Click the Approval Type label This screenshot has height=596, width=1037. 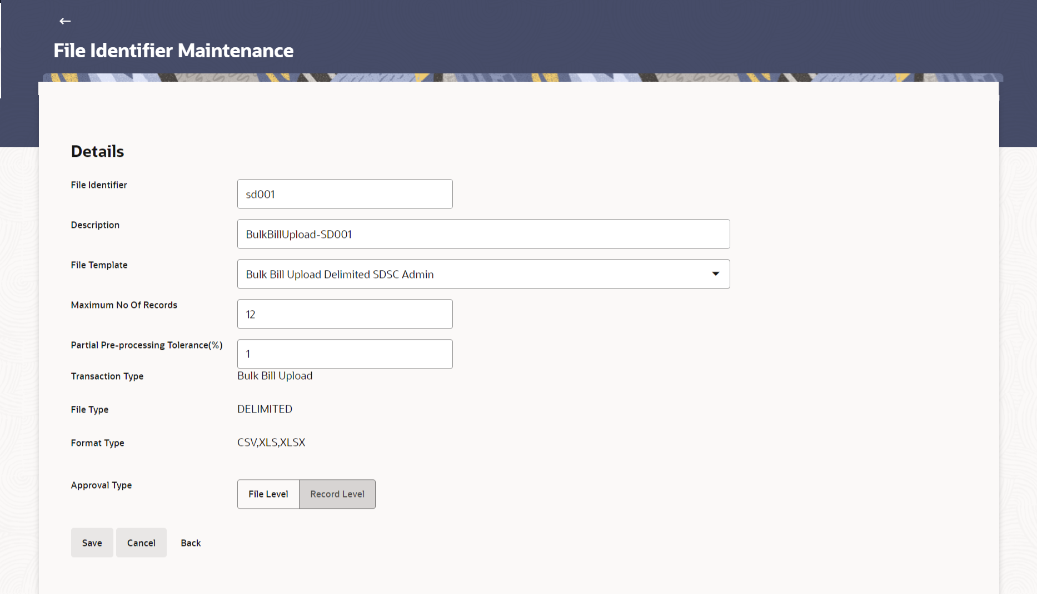pos(101,485)
